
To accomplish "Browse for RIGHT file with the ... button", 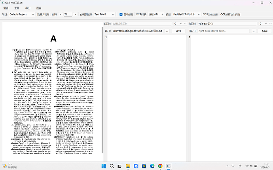I will coord(254,31).
